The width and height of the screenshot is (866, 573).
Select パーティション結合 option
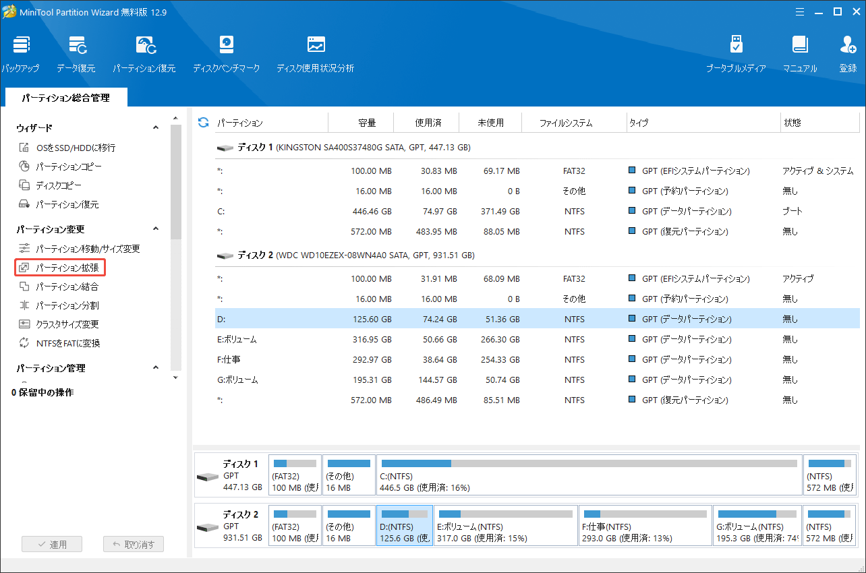59,286
